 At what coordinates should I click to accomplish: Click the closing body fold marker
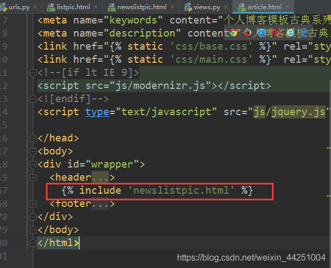click(33, 230)
